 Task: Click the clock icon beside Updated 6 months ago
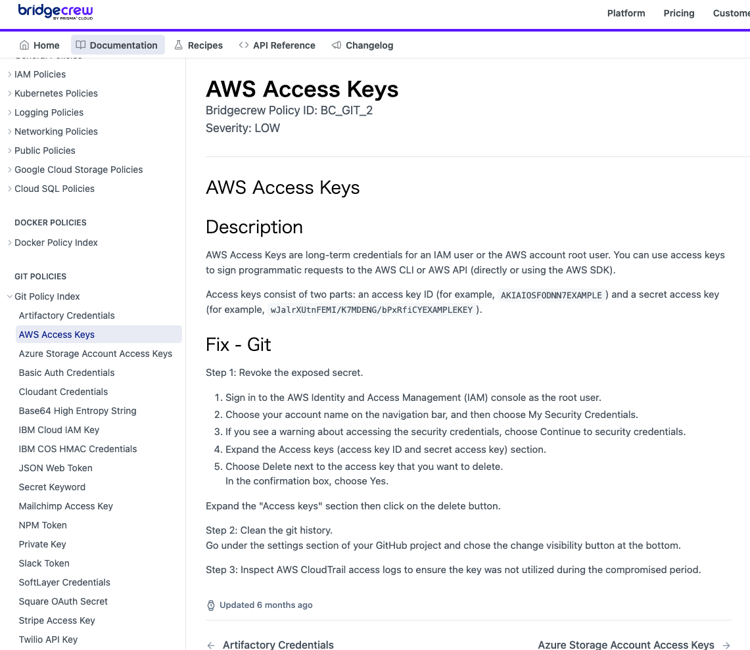click(211, 605)
